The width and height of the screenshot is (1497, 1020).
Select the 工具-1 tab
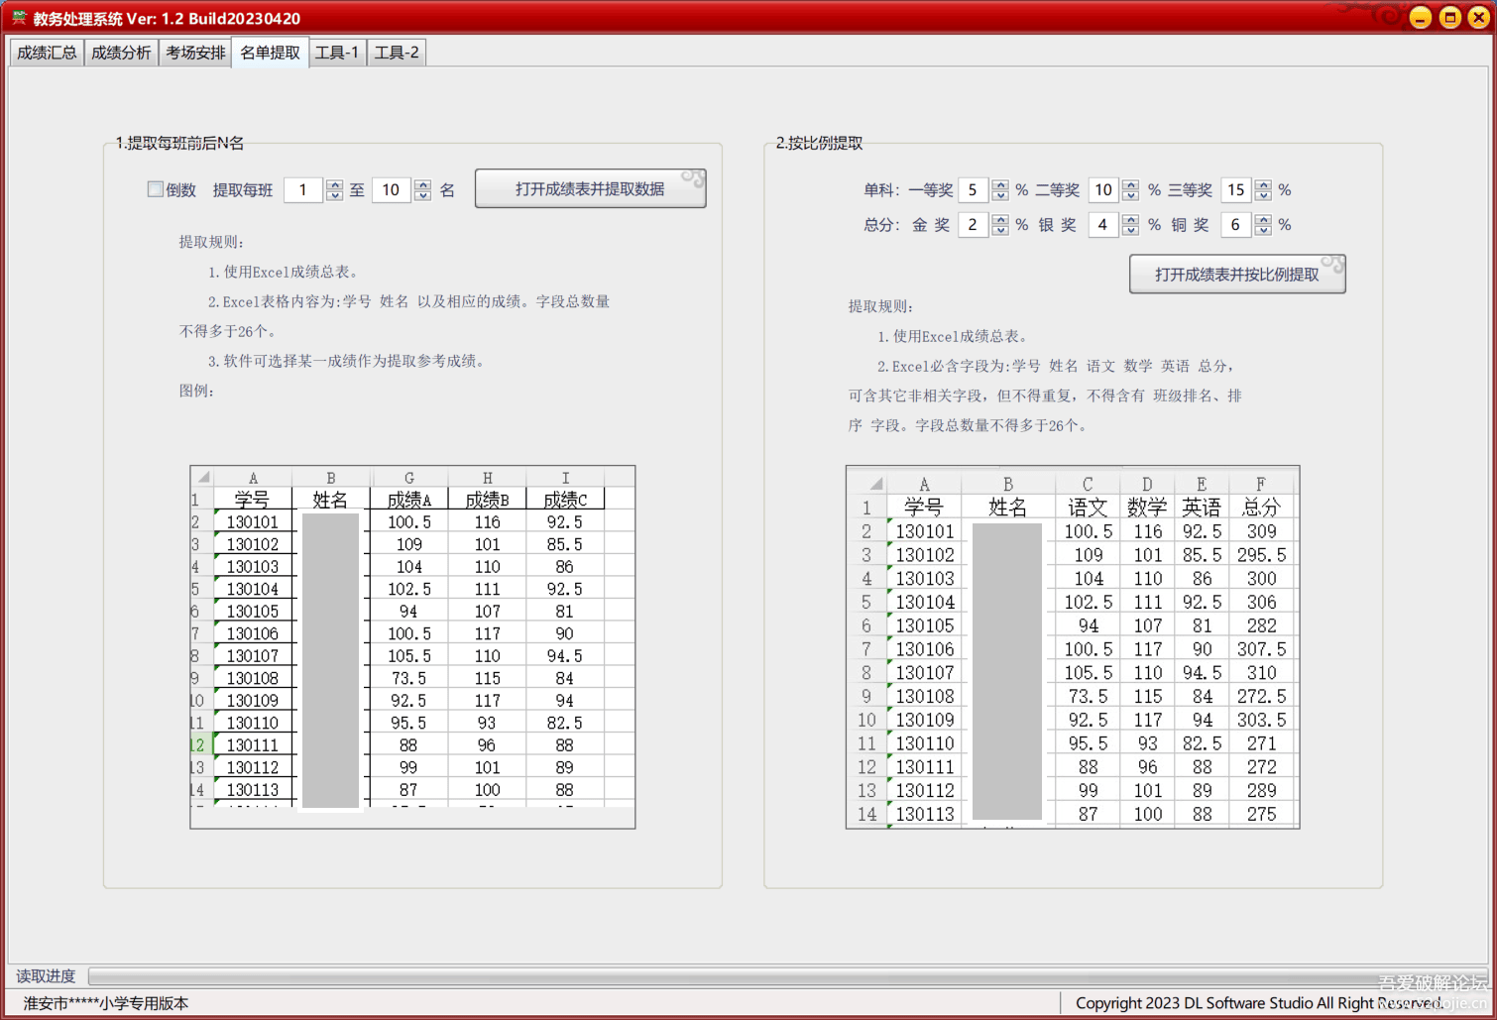(337, 52)
